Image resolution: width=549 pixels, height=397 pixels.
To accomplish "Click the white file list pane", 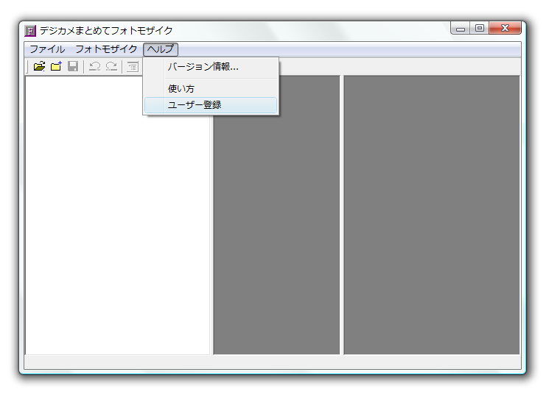I will (118, 215).
